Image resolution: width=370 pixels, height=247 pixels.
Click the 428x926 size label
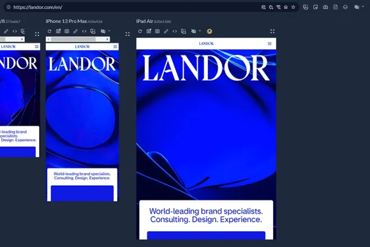point(95,22)
